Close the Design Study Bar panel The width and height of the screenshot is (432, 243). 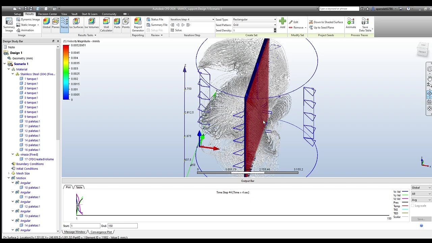coord(58,41)
